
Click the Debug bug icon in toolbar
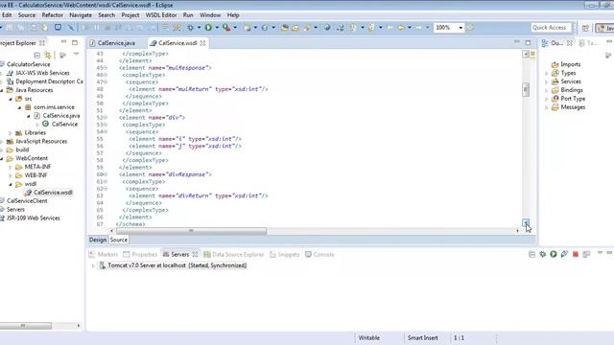click(191, 28)
